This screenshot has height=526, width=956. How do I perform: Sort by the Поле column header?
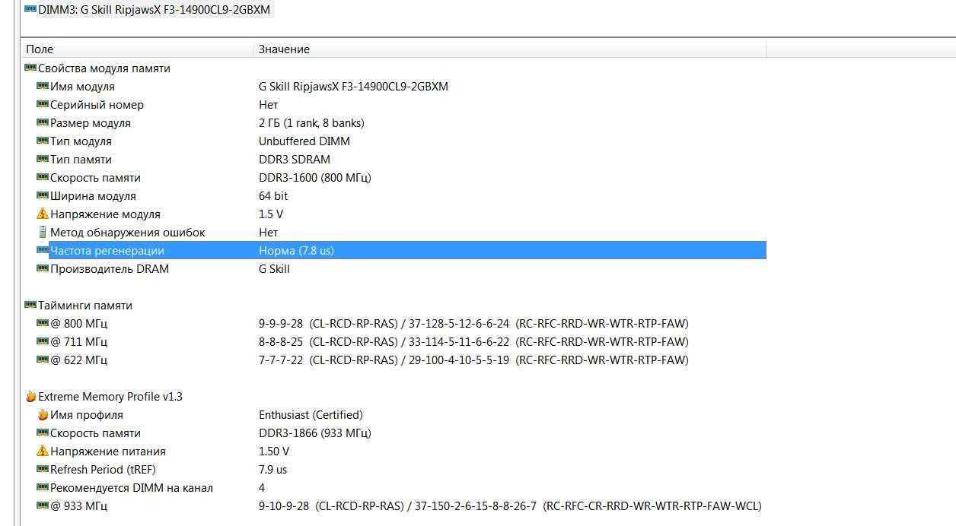pos(139,49)
